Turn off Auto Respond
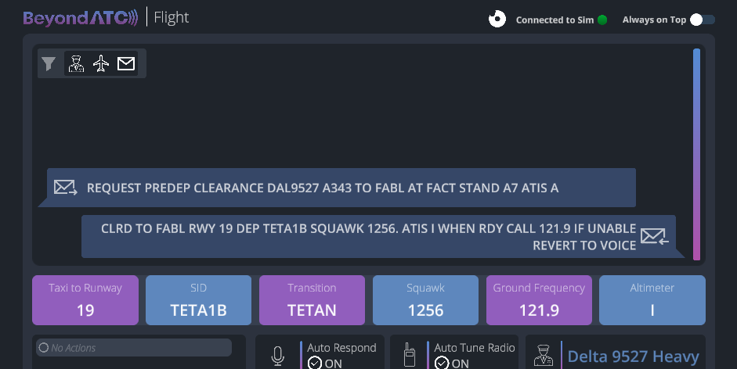Viewport: 737px width, 369px height. point(324,363)
